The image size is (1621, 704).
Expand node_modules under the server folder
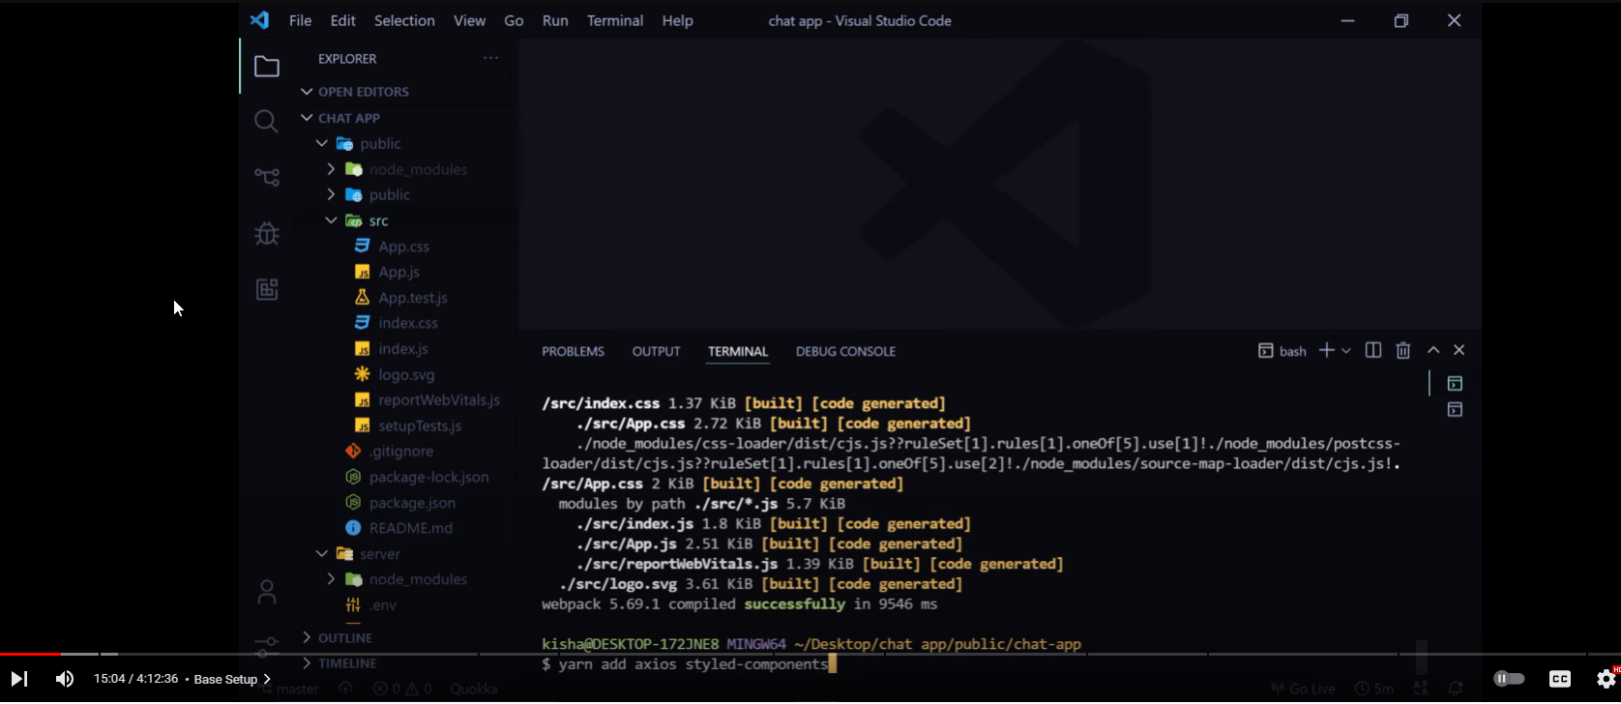click(331, 579)
